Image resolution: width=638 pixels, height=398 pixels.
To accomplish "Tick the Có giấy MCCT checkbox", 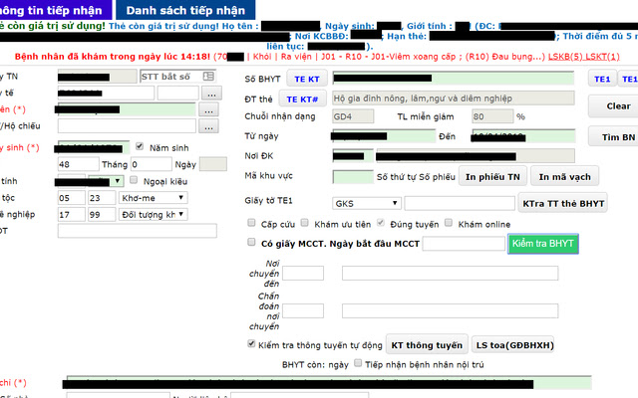I will [x=251, y=242].
